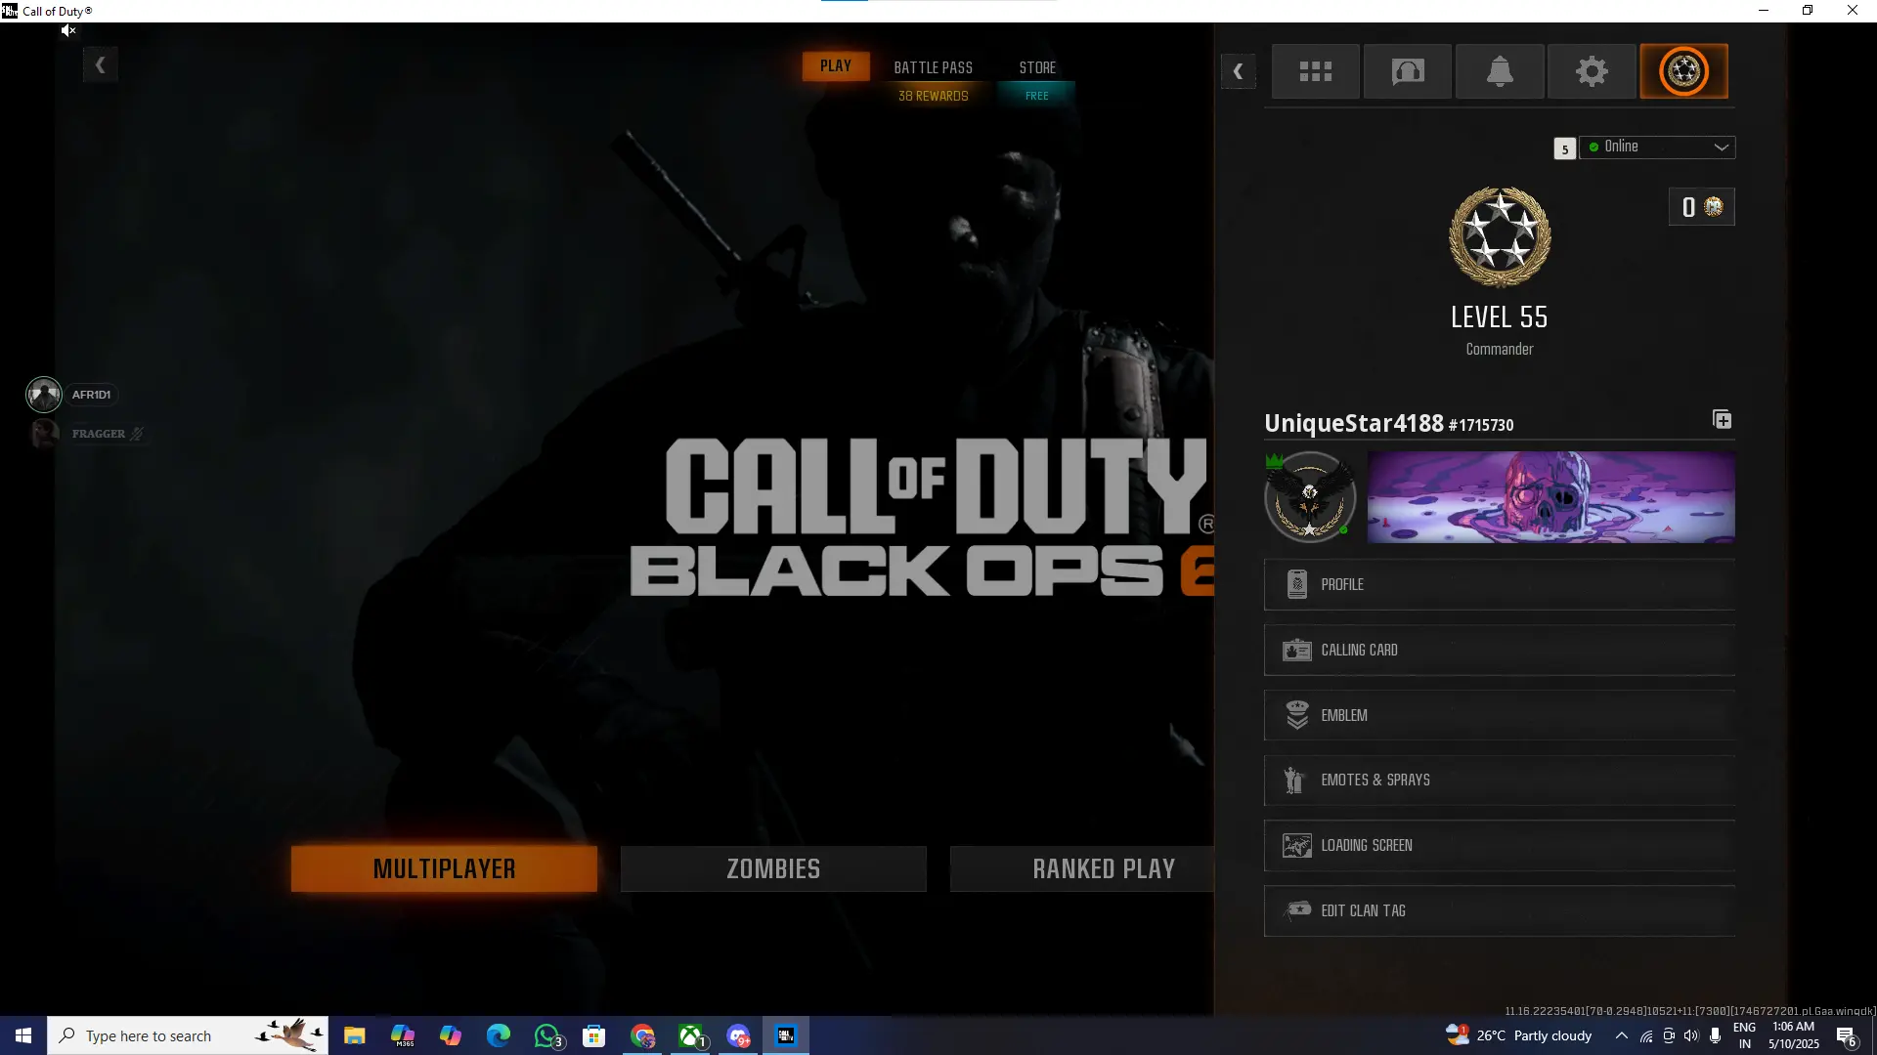Select the player rank emblem tab icon
Image resolution: width=1877 pixels, height=1055 pixels.
1683,71
